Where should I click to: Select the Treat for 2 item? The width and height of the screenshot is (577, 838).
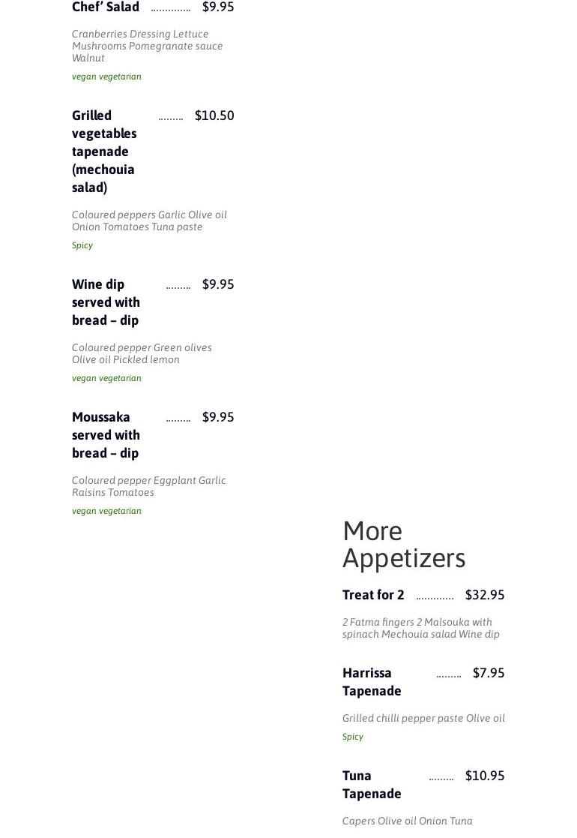(373, 595)
